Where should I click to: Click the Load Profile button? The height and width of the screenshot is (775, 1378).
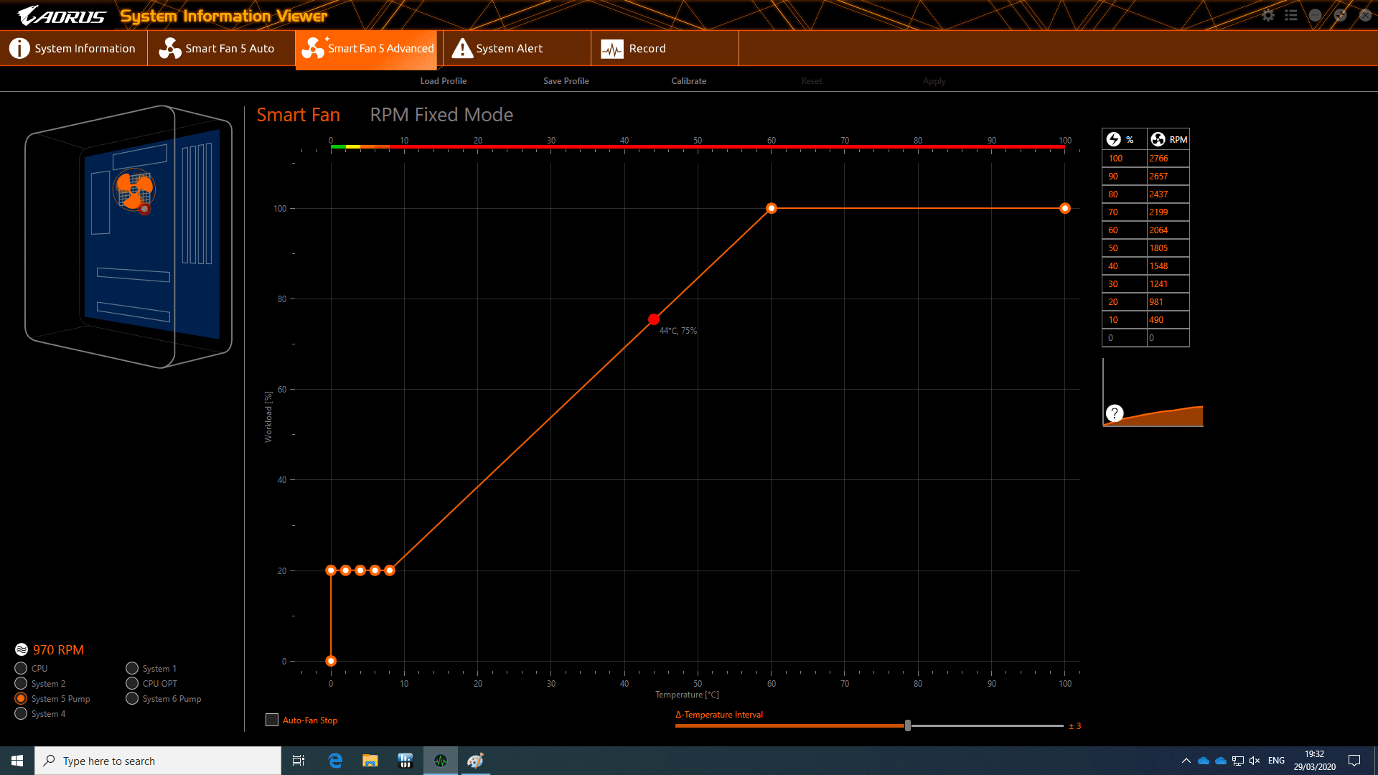tap(443, 81)
